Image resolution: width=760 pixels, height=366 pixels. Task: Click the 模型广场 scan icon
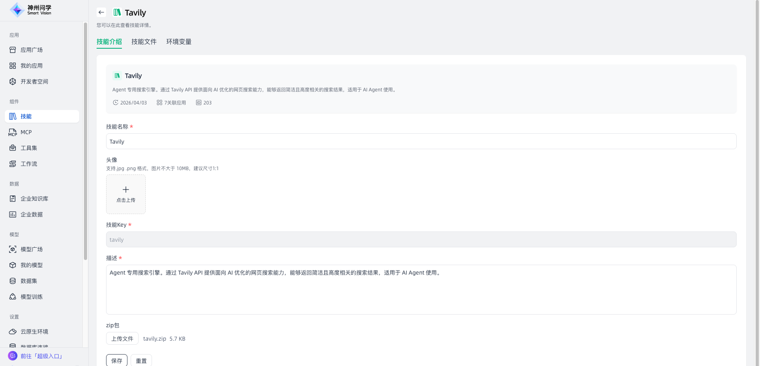(x=13, y=249)
